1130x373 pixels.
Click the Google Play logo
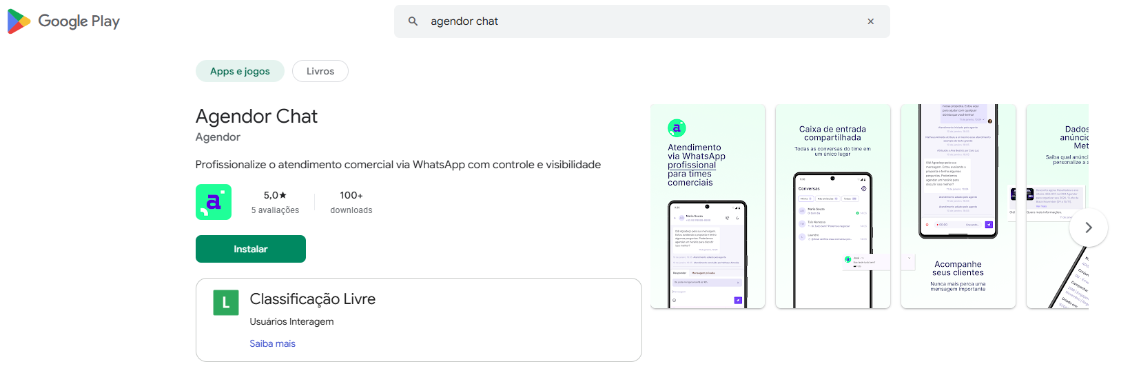click(x=63, y=21)
